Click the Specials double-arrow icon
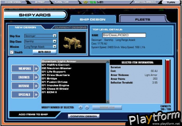The height and width of the screenshot is (126, 182). (36, 95)
